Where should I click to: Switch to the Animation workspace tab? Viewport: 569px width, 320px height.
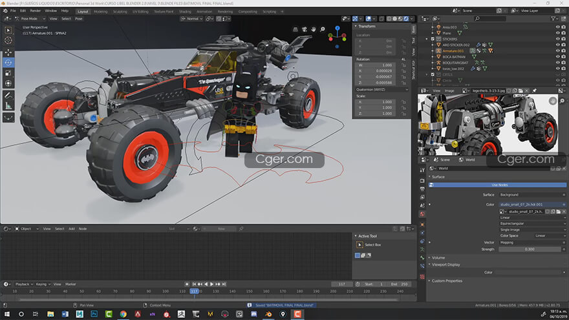(x=204, y=12)
